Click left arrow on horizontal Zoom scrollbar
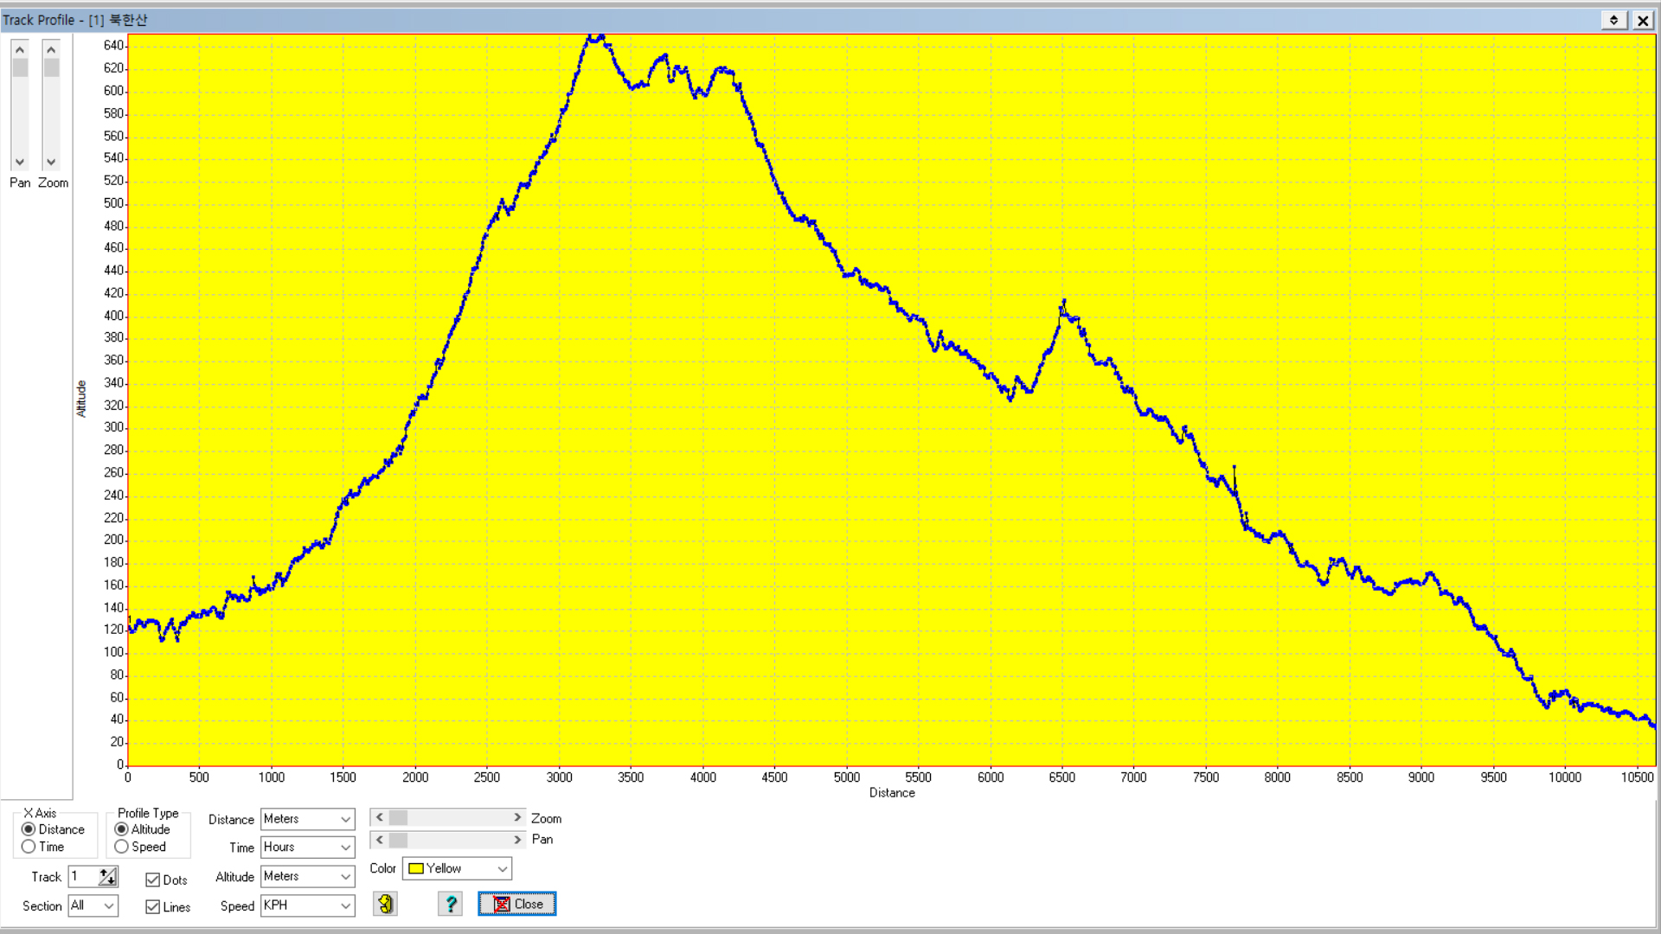1661x934 pixels. coord(379,817)
